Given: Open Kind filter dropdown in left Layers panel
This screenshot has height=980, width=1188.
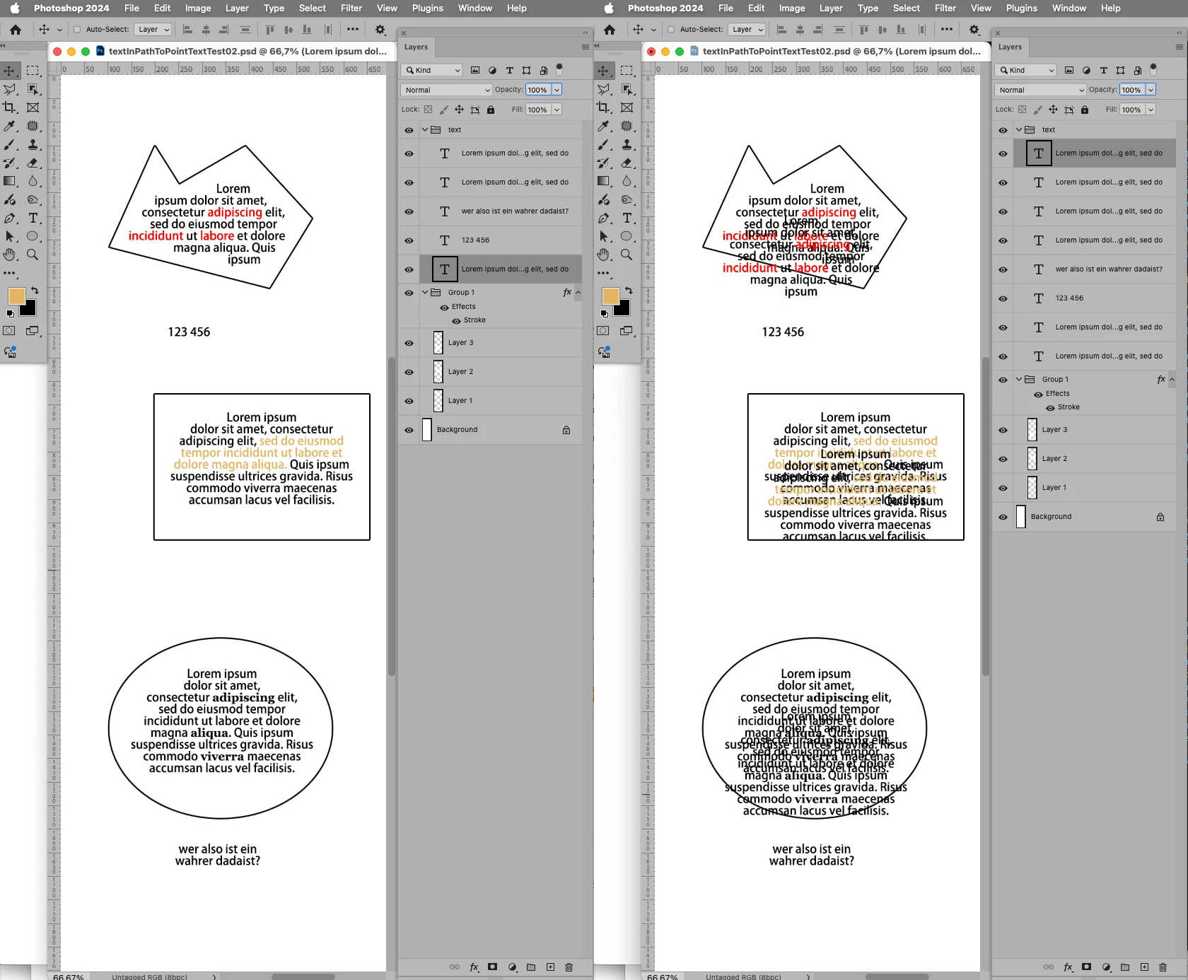Looking at the screenshot, I should click(432, 70).
